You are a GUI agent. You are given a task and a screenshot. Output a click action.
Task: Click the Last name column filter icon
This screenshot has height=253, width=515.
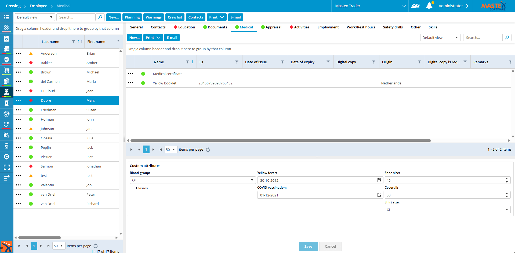point(74,42)
